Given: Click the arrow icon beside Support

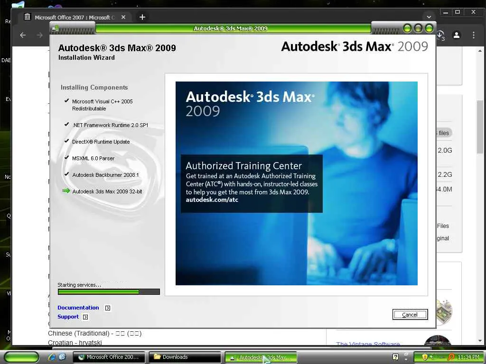Looking at the screenshot, I should tap(85, 317).
